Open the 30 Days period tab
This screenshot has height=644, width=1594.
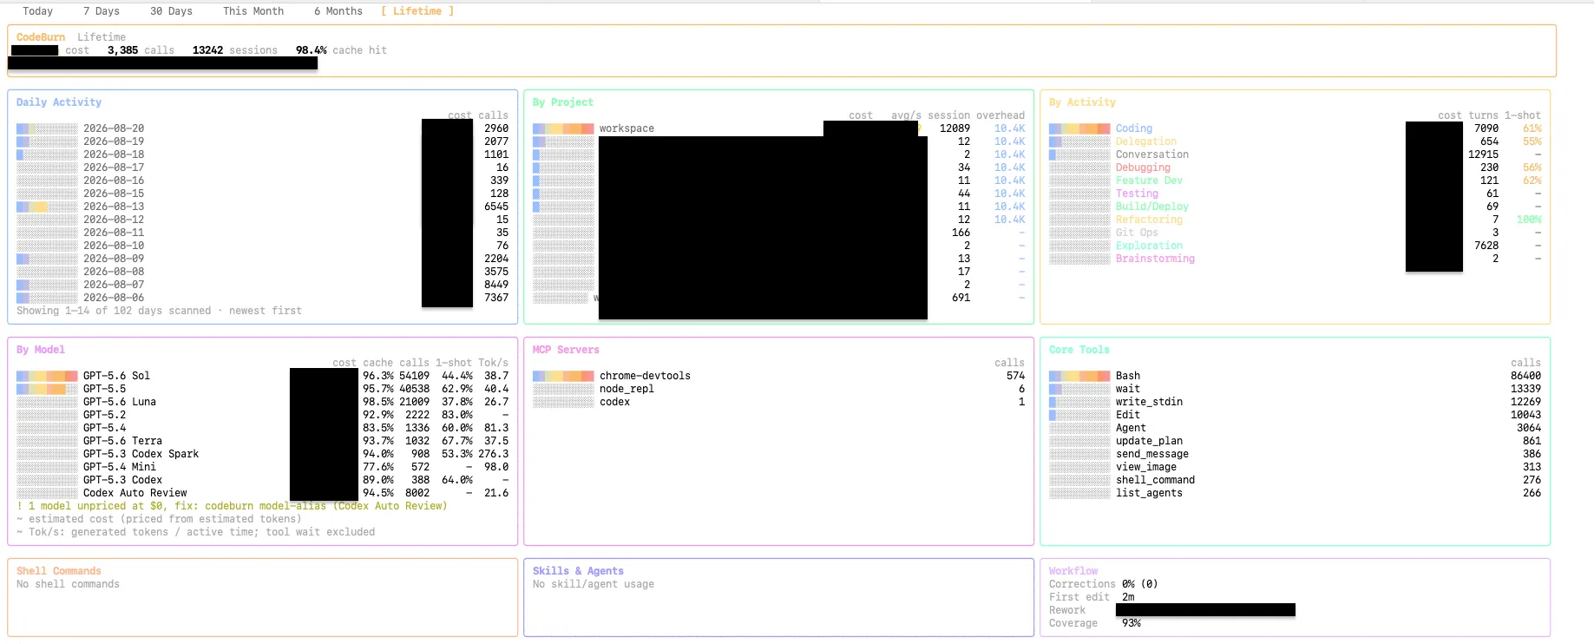pos(171,11)
